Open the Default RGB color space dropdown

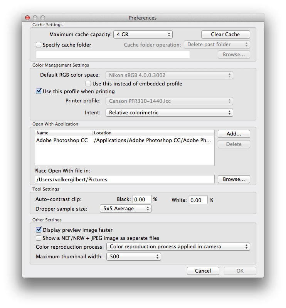(169, 75)
